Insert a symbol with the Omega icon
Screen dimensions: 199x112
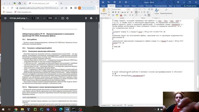coord(126,2)
